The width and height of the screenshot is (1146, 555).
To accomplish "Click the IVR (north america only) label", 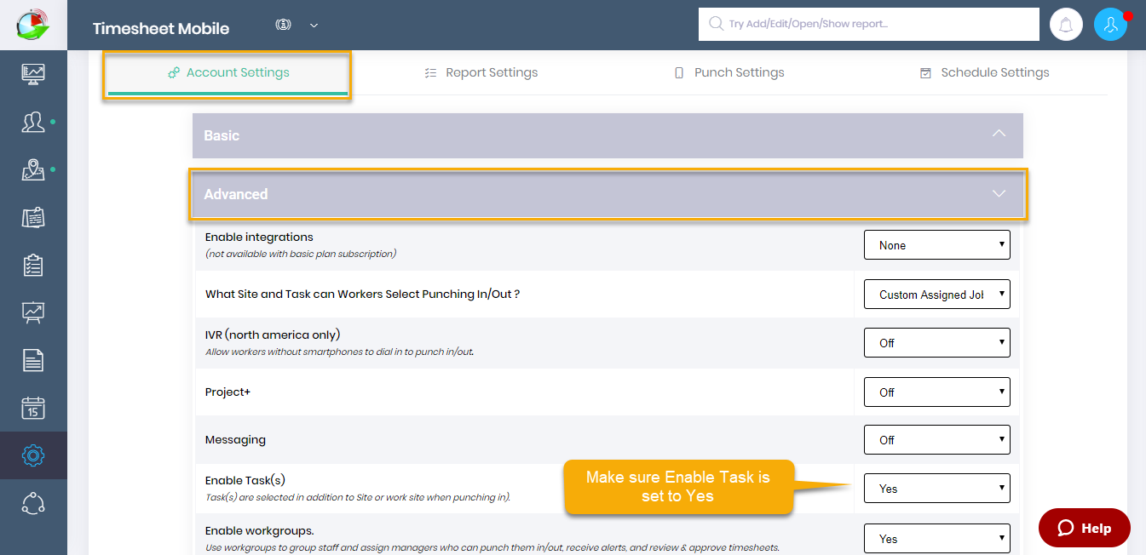I will tap(273, 334).
